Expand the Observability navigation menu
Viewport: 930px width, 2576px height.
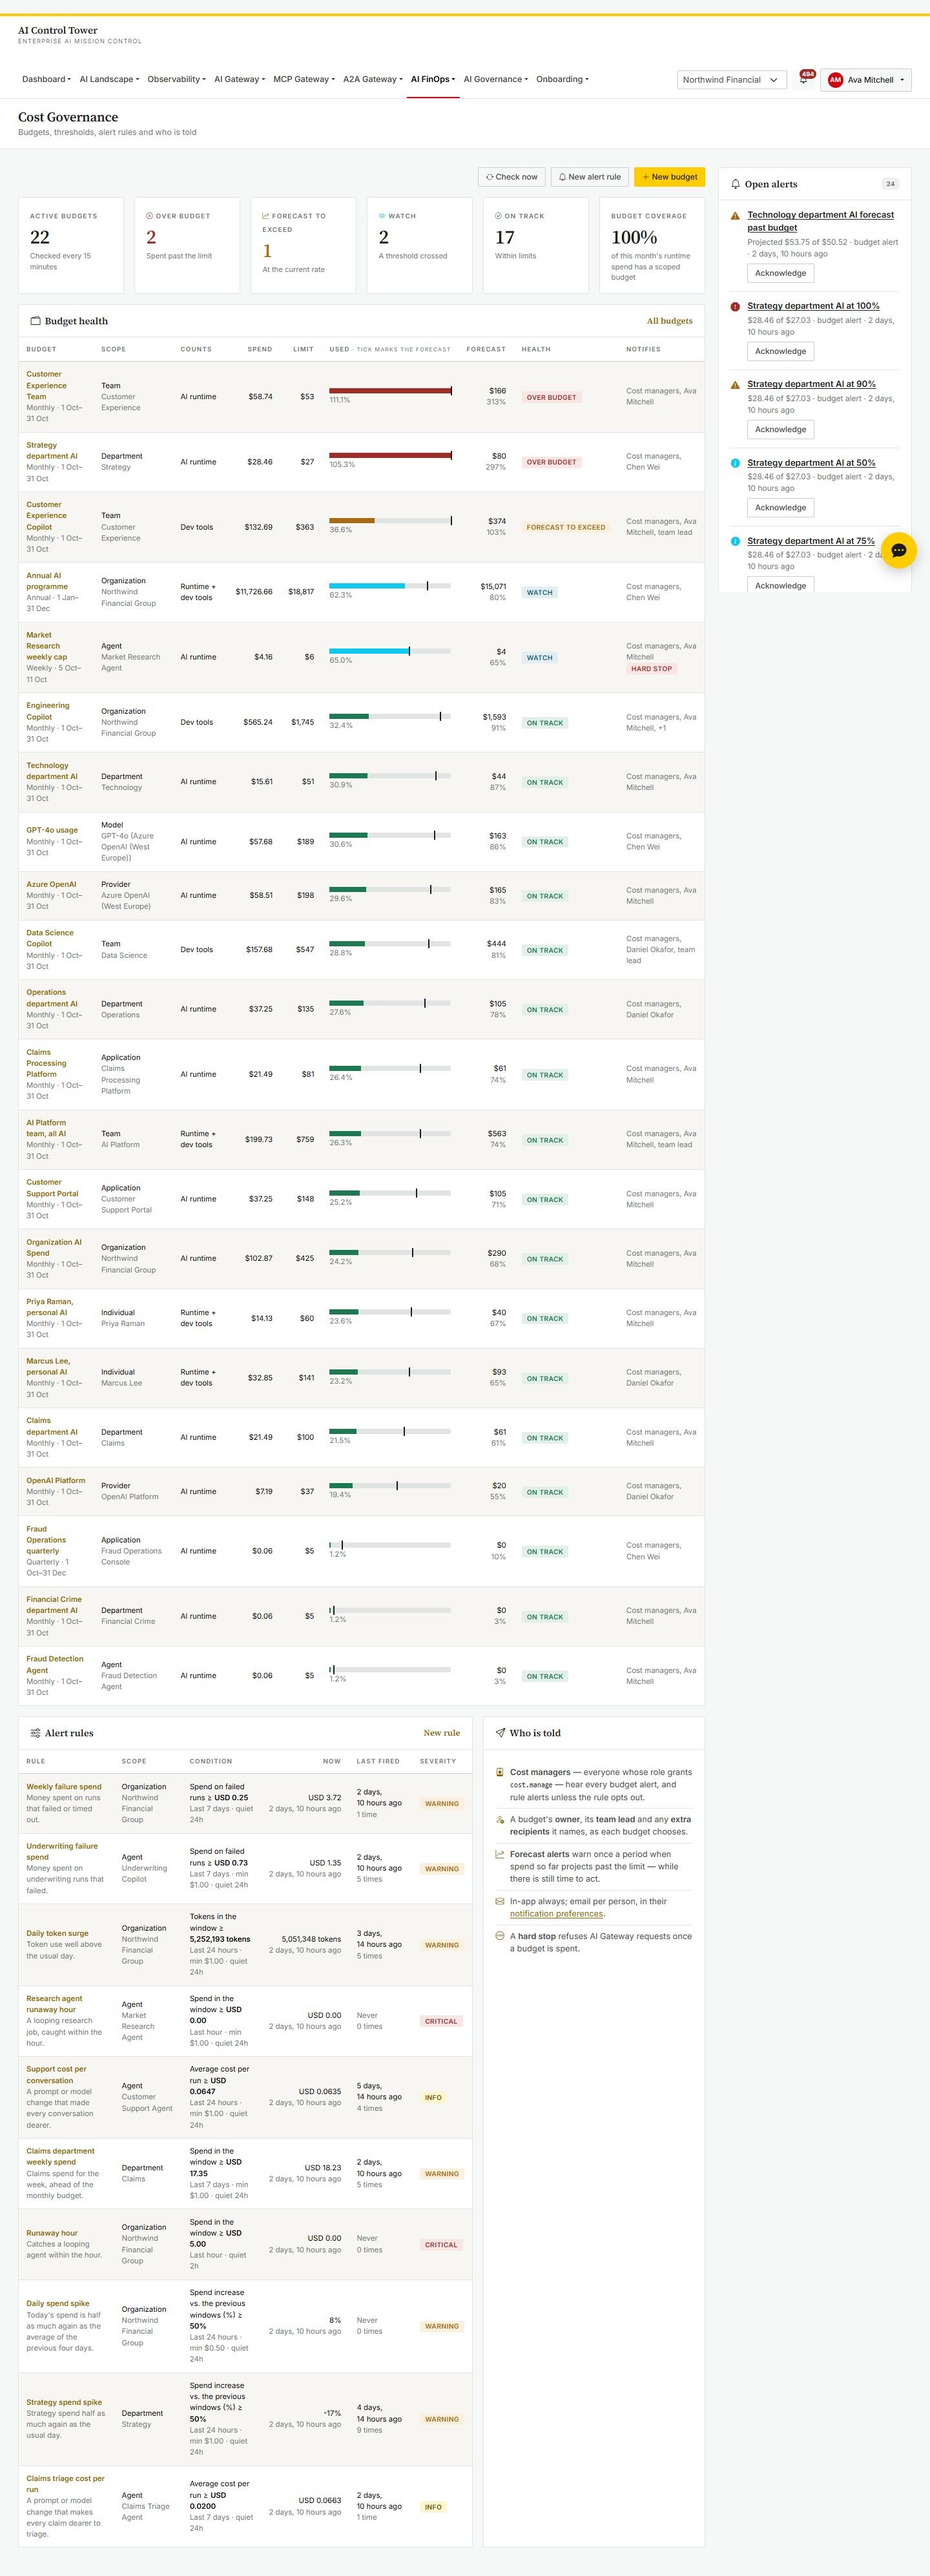point(176,79)
